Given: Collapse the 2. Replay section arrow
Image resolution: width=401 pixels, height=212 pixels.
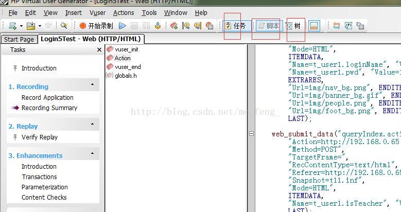Looking at the screenshot, I should click(93, 124).
